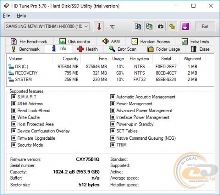Click the Info tab icon
The height and width of the screenshot is (195, 220).
pyautogui.click(x=54, y=48)
